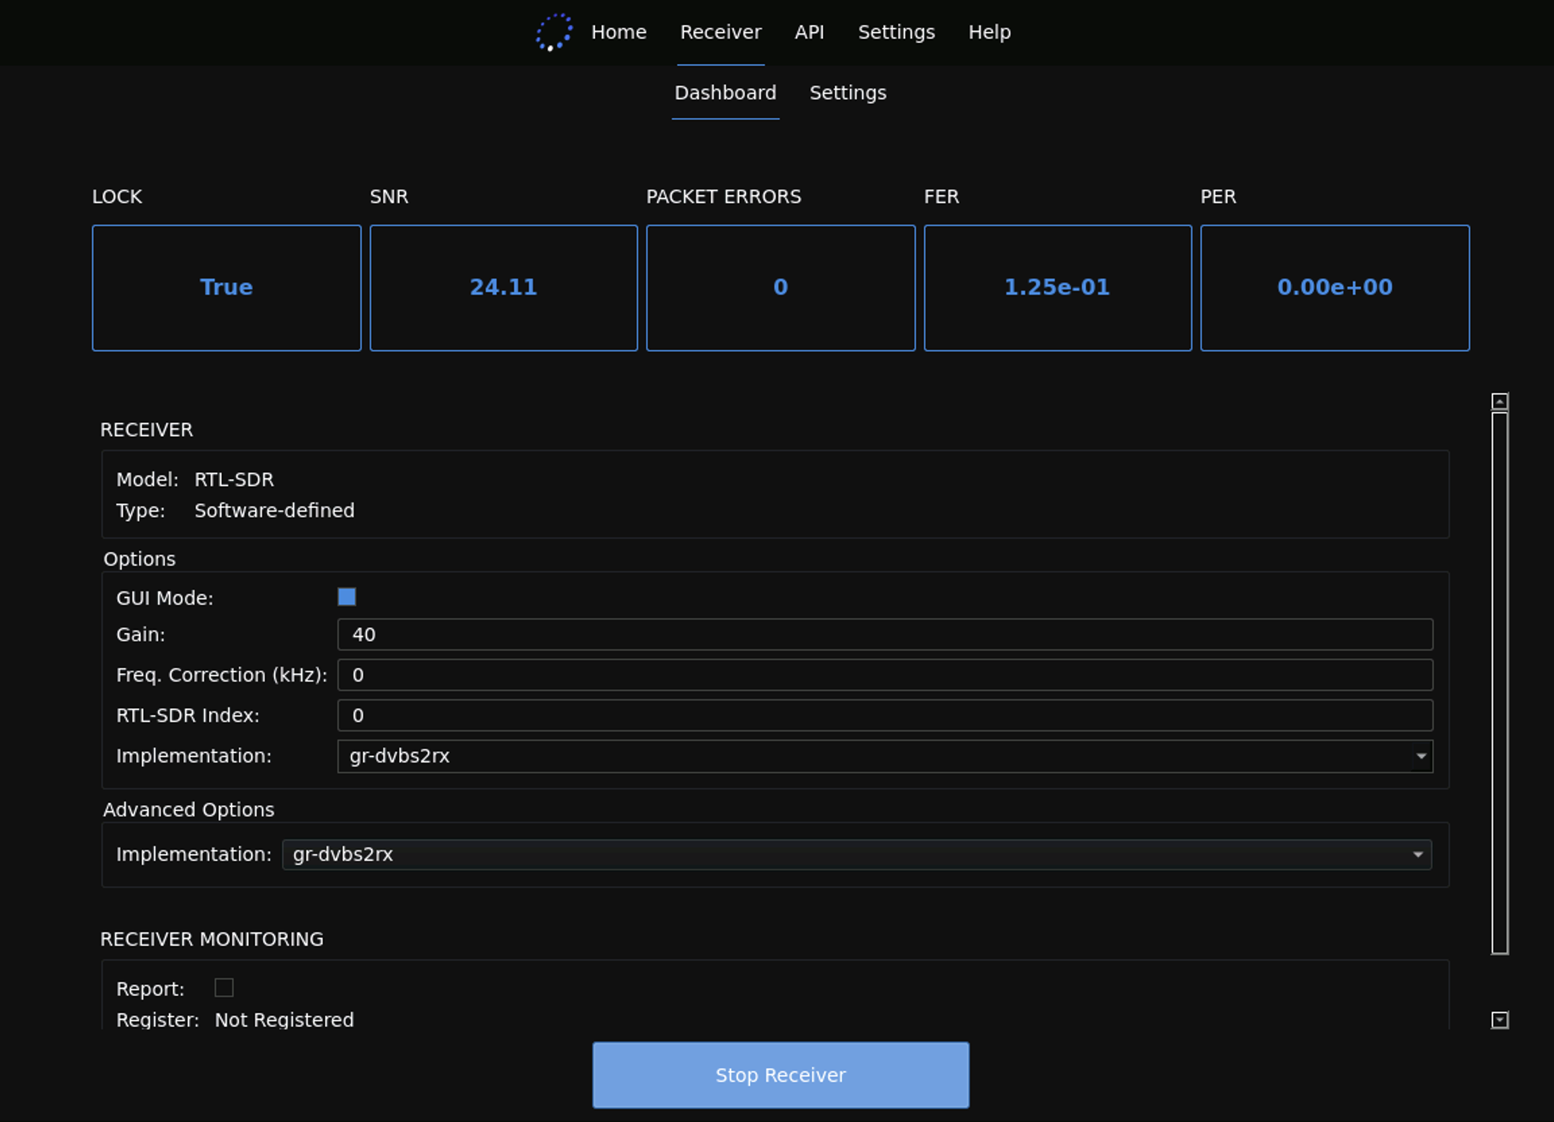Click the FER value 1.25e-01

coord(1056,287)
